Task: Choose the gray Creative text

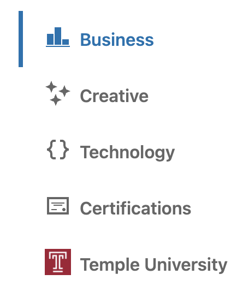Action: pos(114,96)
